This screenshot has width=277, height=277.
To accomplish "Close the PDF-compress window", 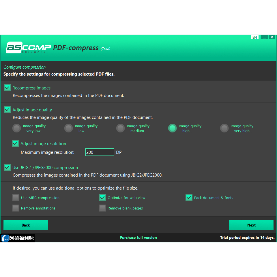I will pos(272,38).
